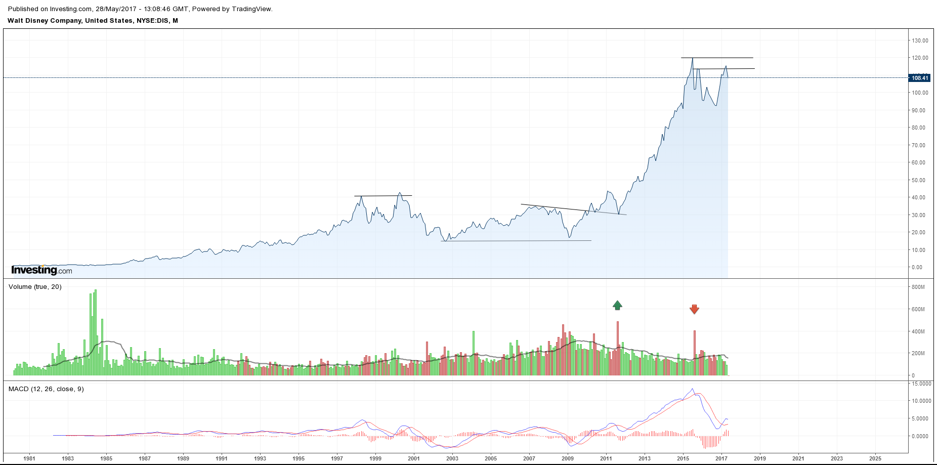The height and width of the screenshot is (465, 937).
Task: Select the long support line near 15
Action: [516, 241]
